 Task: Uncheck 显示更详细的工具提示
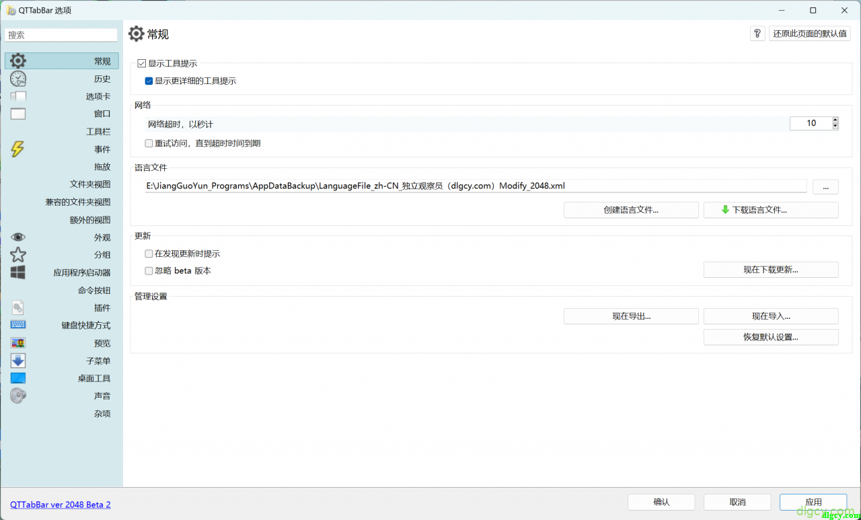tap(149, 81)
